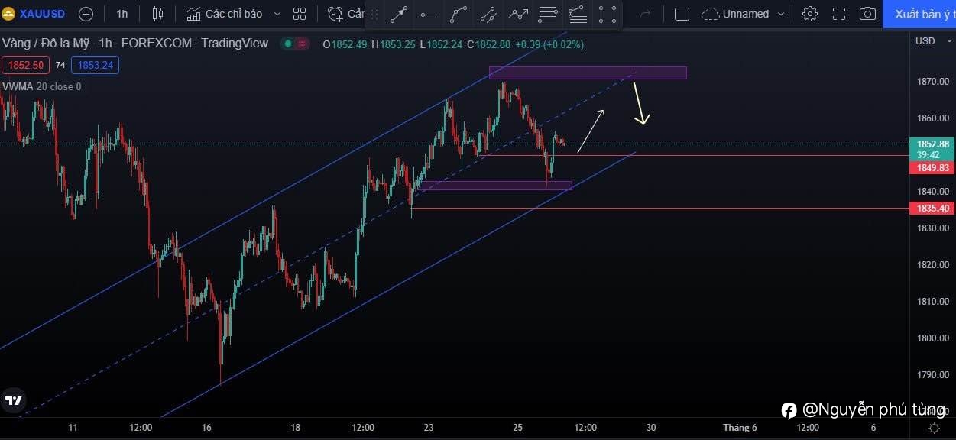
Task: Click the 1870.00 price scale label
Action: (x=933, y=82)
